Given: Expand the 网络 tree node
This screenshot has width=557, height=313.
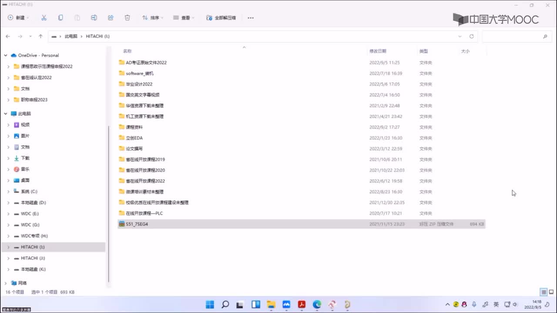Looking at the screenshot, I should pyautogui.click(x=6, y=283).
